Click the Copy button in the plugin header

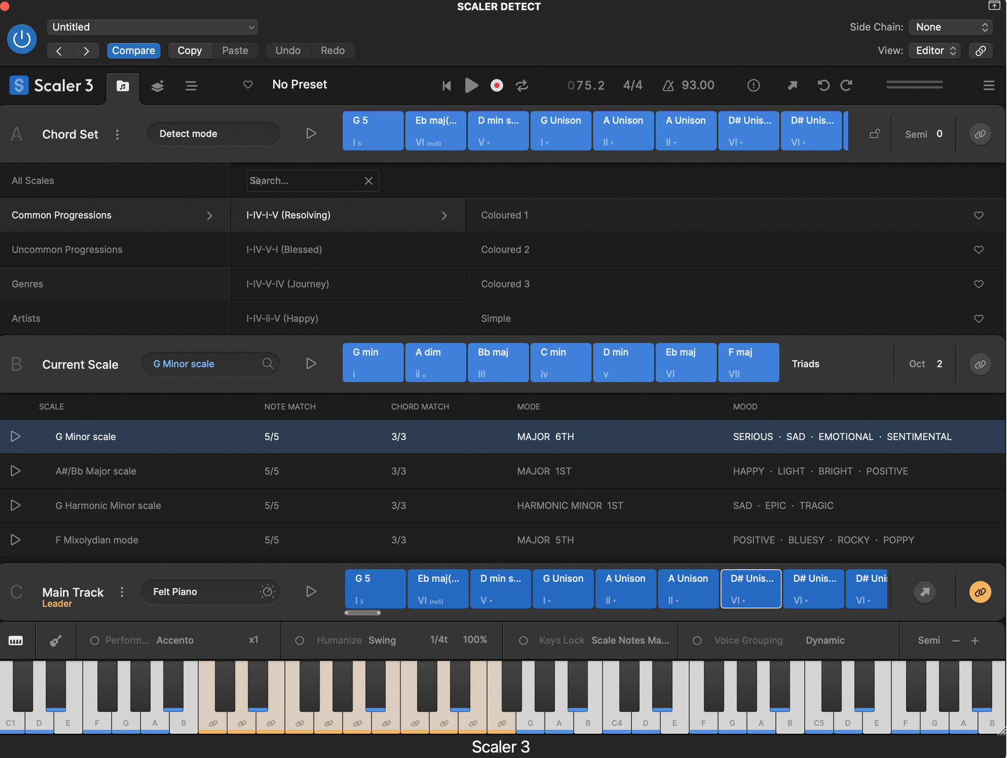[189, 50]
